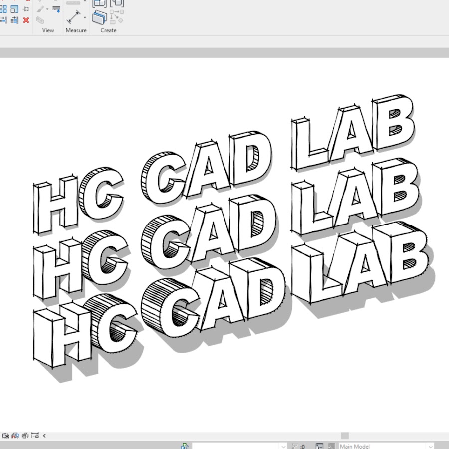Click the pin icon in the ribbon
The image size is (449, 449).
(x=26, y=9)
